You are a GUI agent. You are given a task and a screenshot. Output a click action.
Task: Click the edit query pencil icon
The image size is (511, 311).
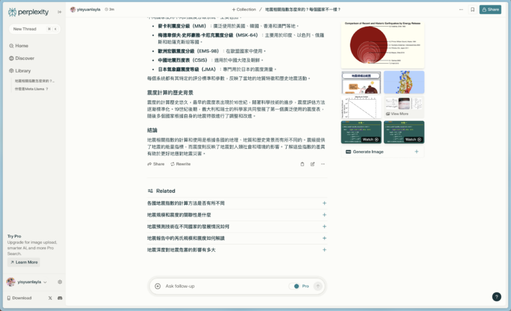(x=313, y=163)
